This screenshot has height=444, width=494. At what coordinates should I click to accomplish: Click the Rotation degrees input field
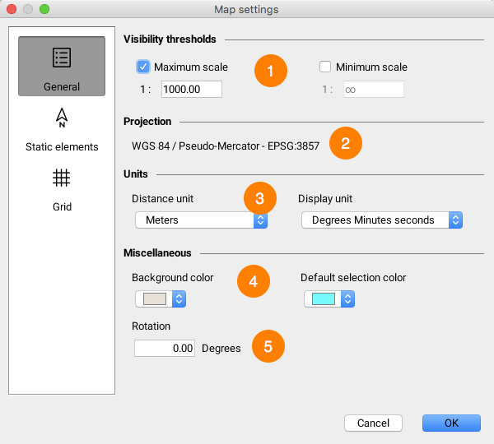(x=165, y=349)
